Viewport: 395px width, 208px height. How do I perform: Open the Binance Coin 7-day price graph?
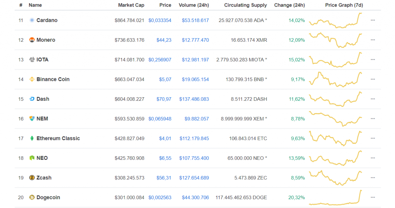pos(336,79)
